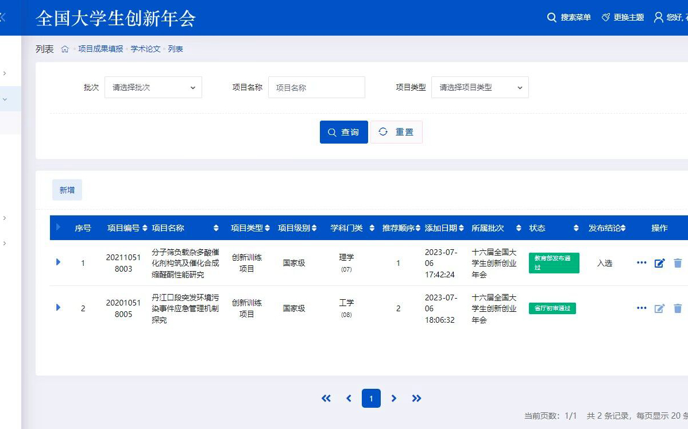This screenshot has height=429, width=688.
Task: Open the 搜索菜单 search icon
Action: (551, 18)
